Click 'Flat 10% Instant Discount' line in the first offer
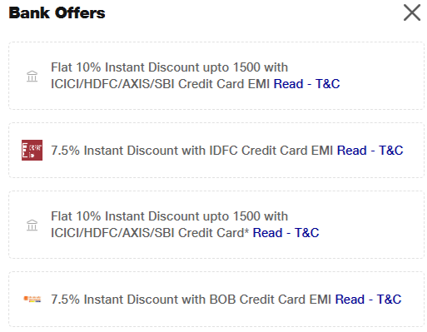This screenshot has height=332, width=427. [169, 67]
